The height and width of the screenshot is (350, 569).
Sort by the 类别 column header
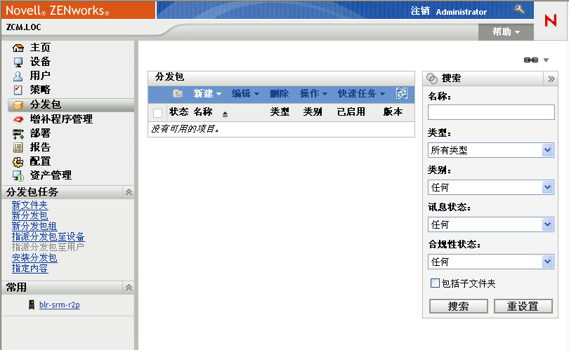[313, 112]
